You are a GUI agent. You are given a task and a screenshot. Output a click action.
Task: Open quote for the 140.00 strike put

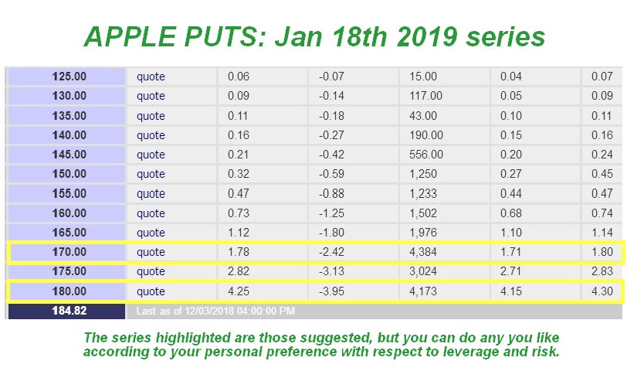point(151,135)
